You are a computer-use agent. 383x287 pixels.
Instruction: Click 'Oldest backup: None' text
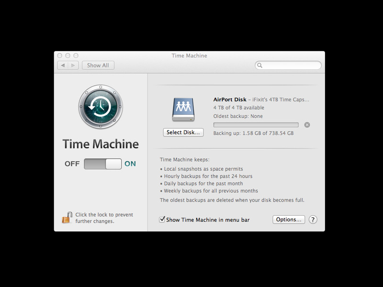tap(238, 116)
